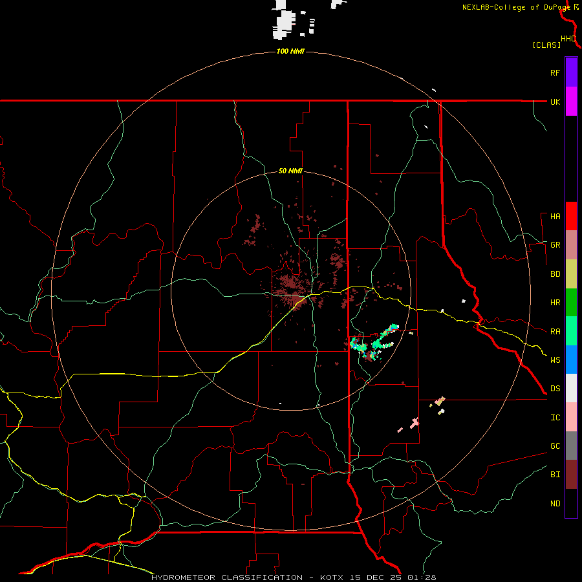Click the HA red legend swatch
Screen dimensions: 582x582
tap(571, 216)
